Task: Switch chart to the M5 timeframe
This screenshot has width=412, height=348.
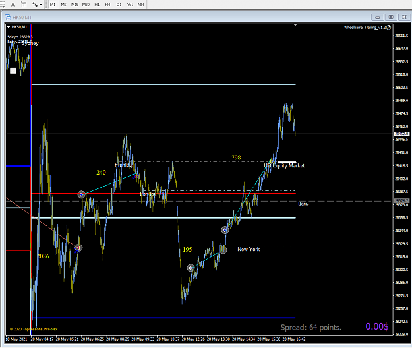Action: click(63, 4)
